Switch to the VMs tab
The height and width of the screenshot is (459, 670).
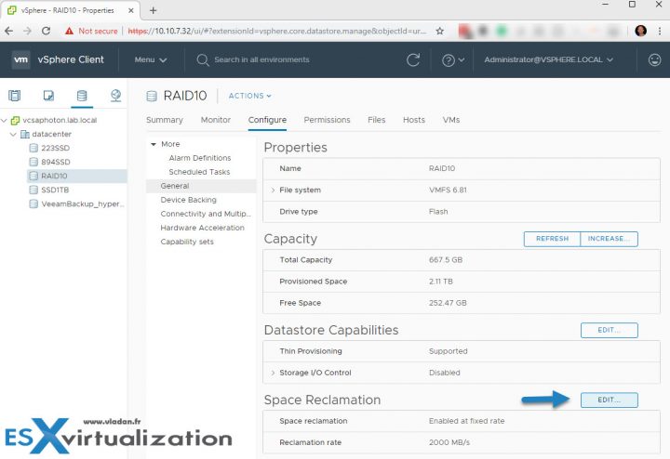451,120
